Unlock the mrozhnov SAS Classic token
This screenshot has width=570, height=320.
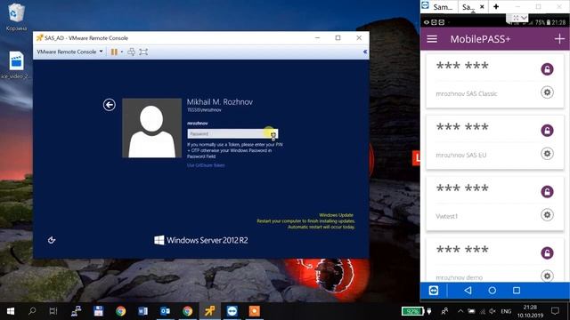tap(547, 69)
